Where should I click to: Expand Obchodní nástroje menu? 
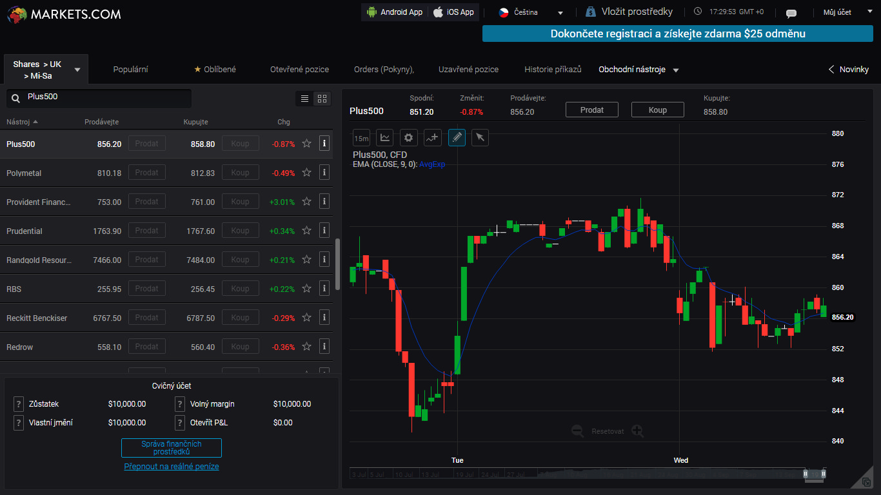[638, 70]
